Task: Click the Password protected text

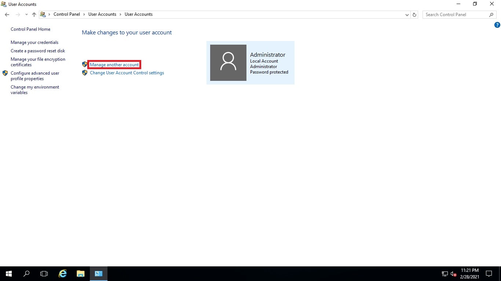Action: point(269,72)
